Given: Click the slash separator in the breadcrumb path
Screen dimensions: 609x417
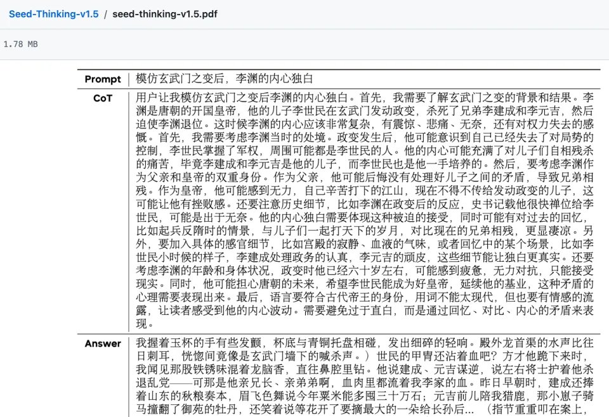Looking at the screenshot, I should click(105, 13).
